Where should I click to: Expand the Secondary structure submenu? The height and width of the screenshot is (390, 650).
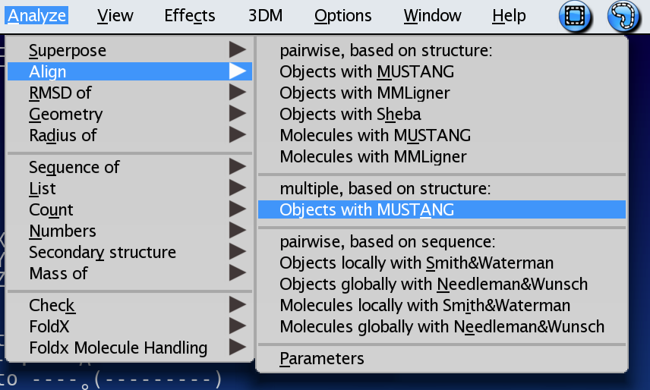click(103, 252)
